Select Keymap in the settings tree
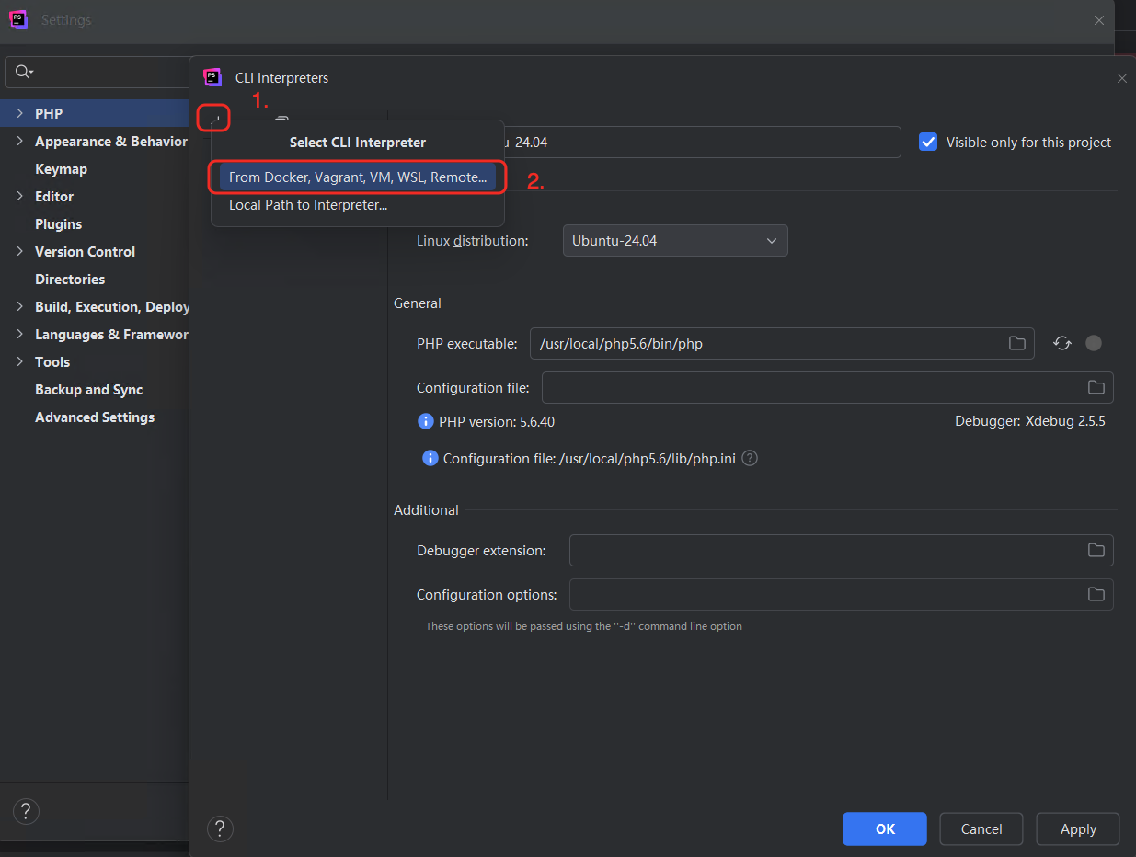The height and width of the screenshot is (857, 1136). click(61, 169)
